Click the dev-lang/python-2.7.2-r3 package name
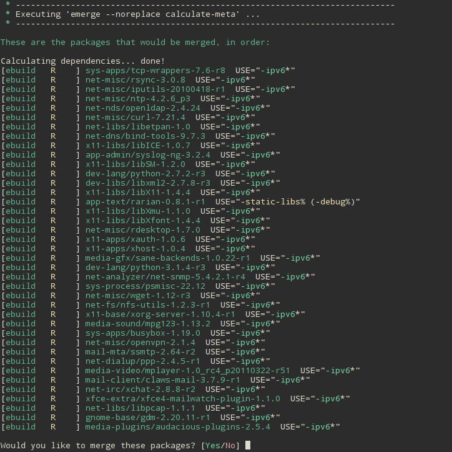The height and width of the screenshot is (452, 452). [x=145, y=173]
